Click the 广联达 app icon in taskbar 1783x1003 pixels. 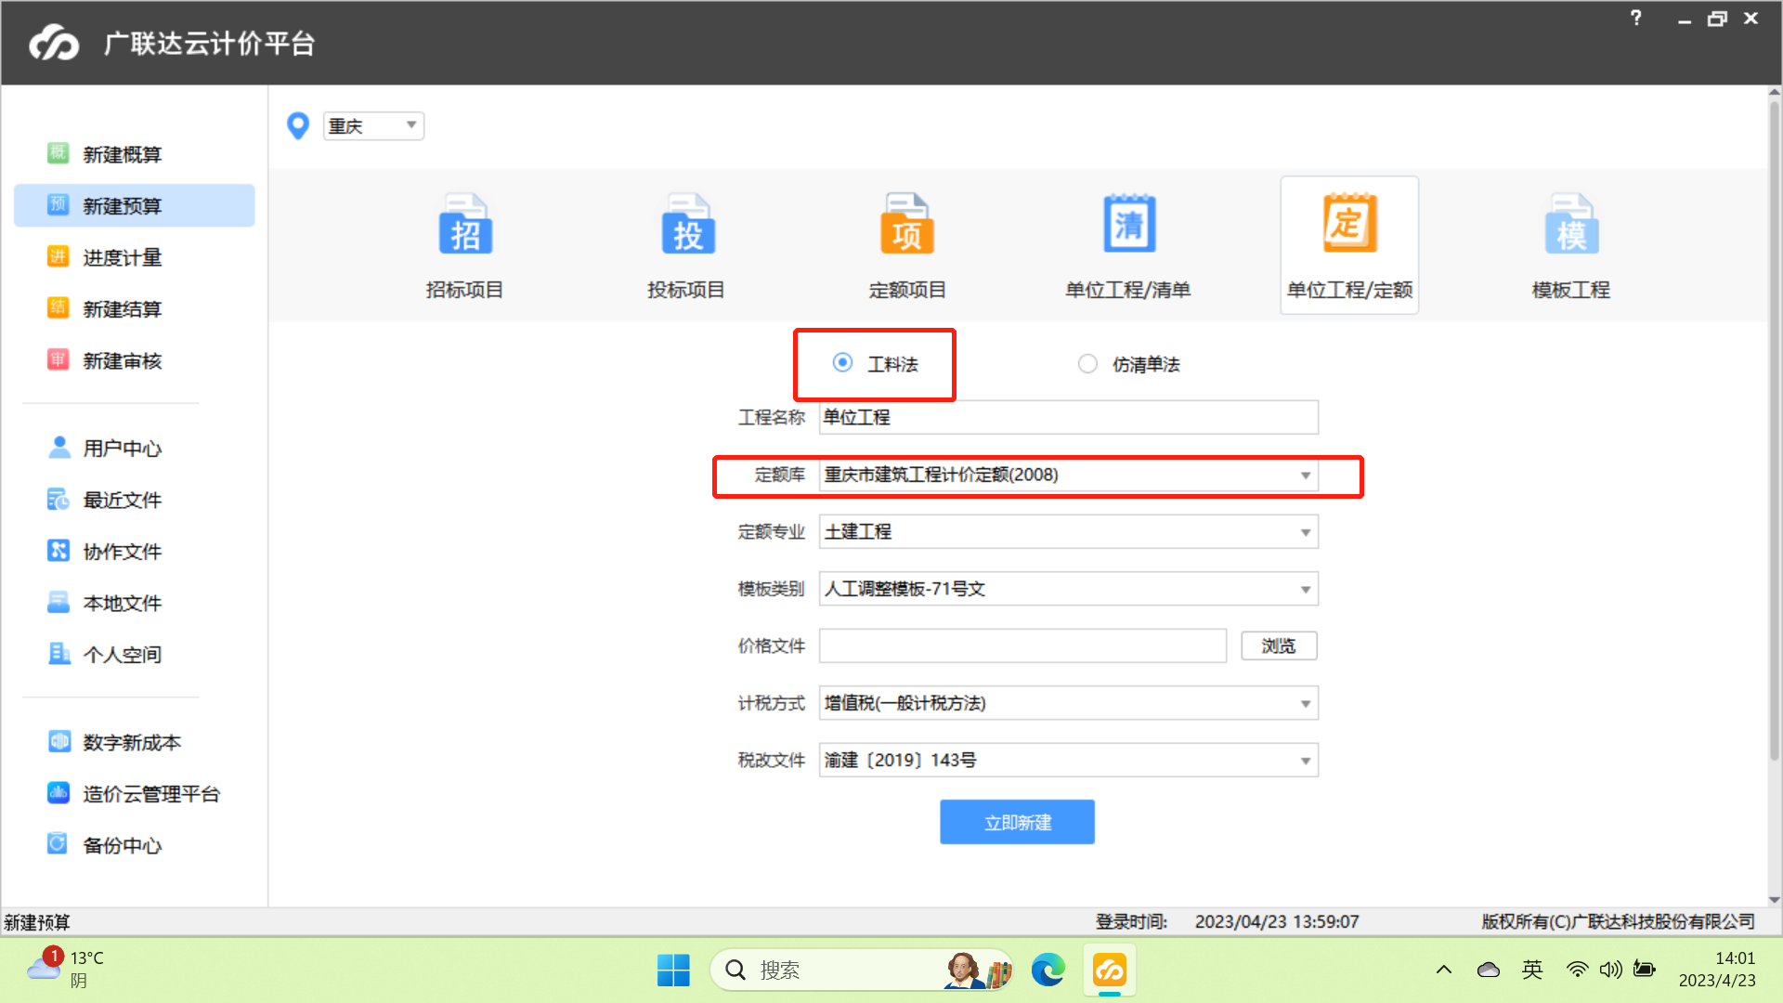click(1110, 970)
